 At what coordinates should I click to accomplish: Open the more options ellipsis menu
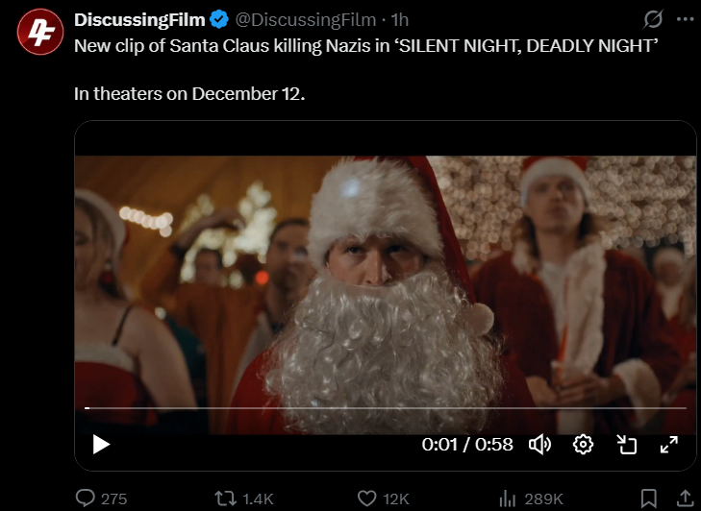pyautogui.click(x=684, y=19)
